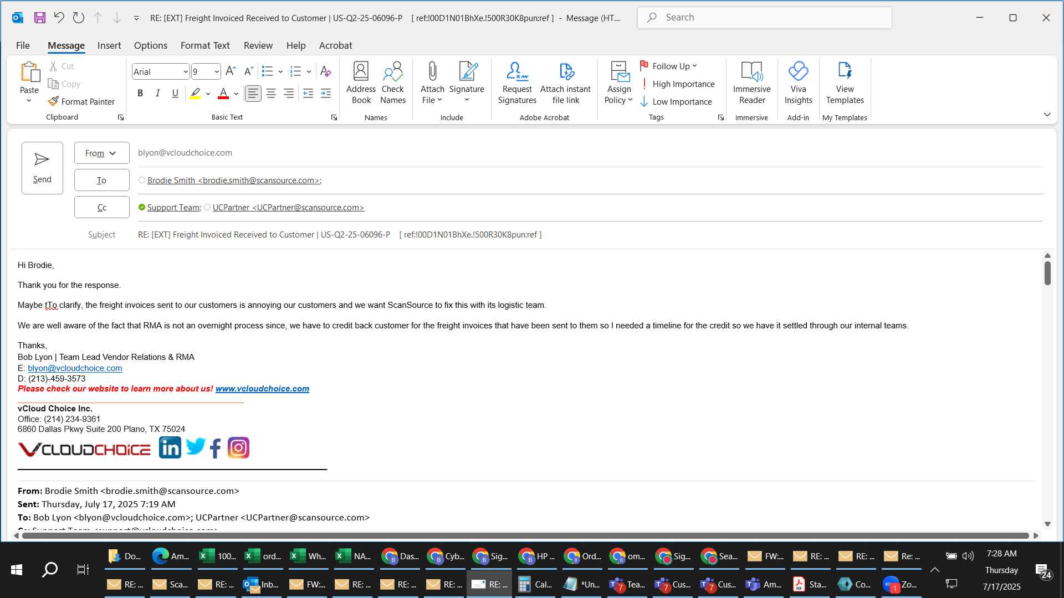Viewport: 1064px width, 598px height.
Task: Toggle italic formatting
Action: pyautogui.click(x=157, y=94)
